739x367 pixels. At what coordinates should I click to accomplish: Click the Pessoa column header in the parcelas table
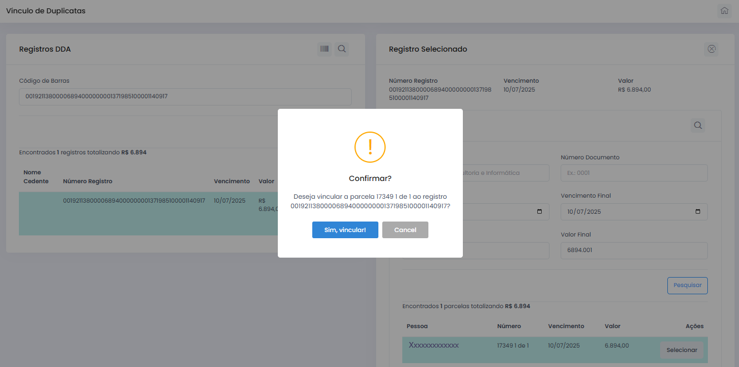(417, 326)
